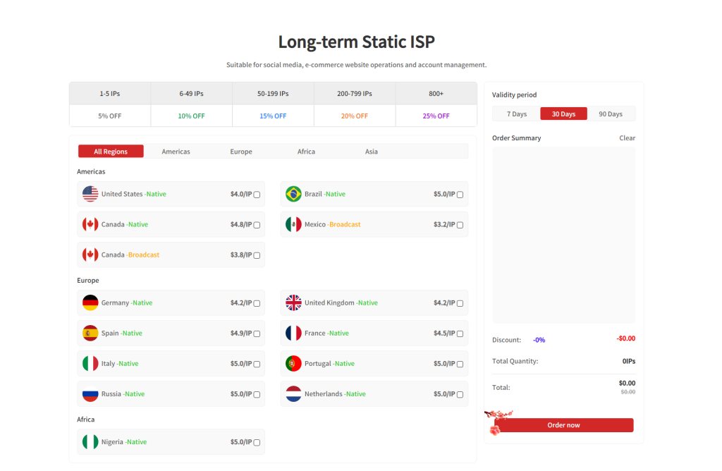The image size is (722, 471).
Task: Click the Brazil flag icon
Action: pyautogui.click(x=293, y=194)
